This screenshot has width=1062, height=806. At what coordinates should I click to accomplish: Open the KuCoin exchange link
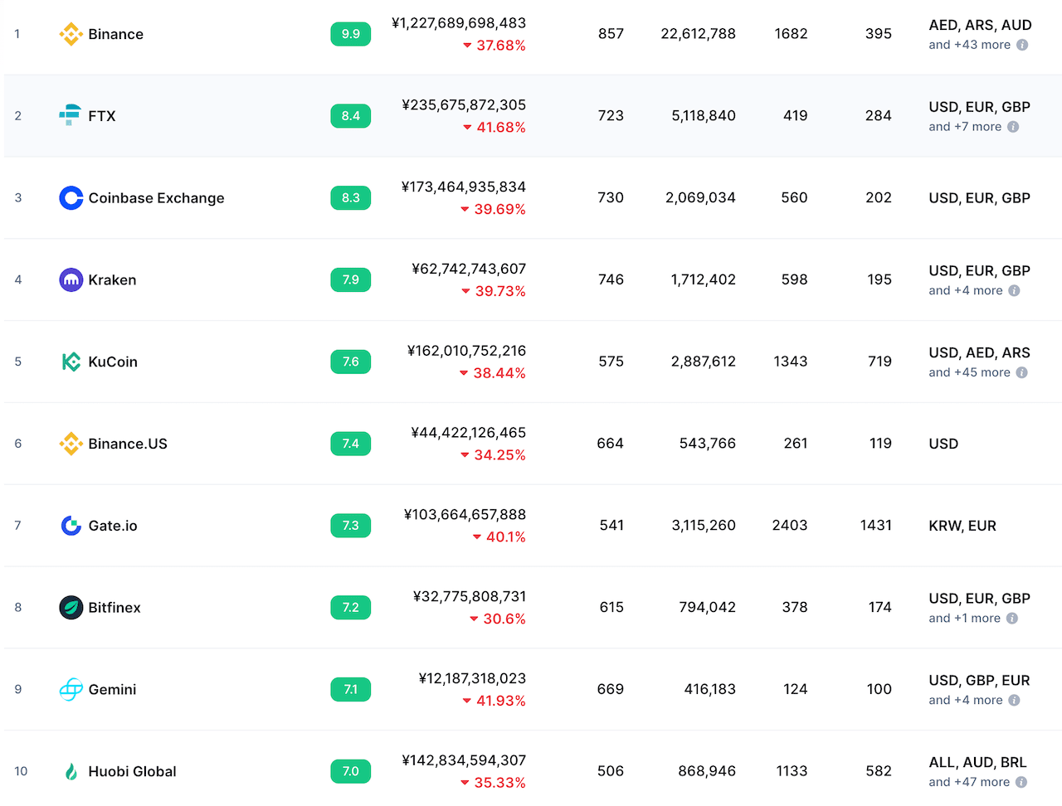tap(113, 362)
